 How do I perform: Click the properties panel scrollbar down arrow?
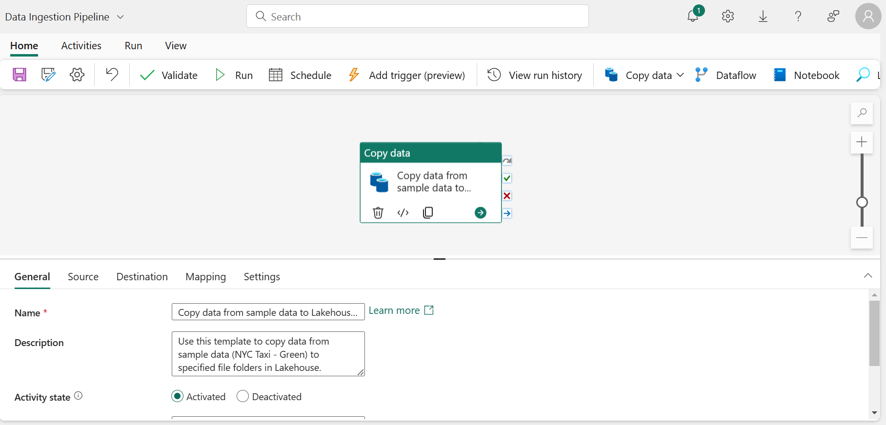pos(874,413)
